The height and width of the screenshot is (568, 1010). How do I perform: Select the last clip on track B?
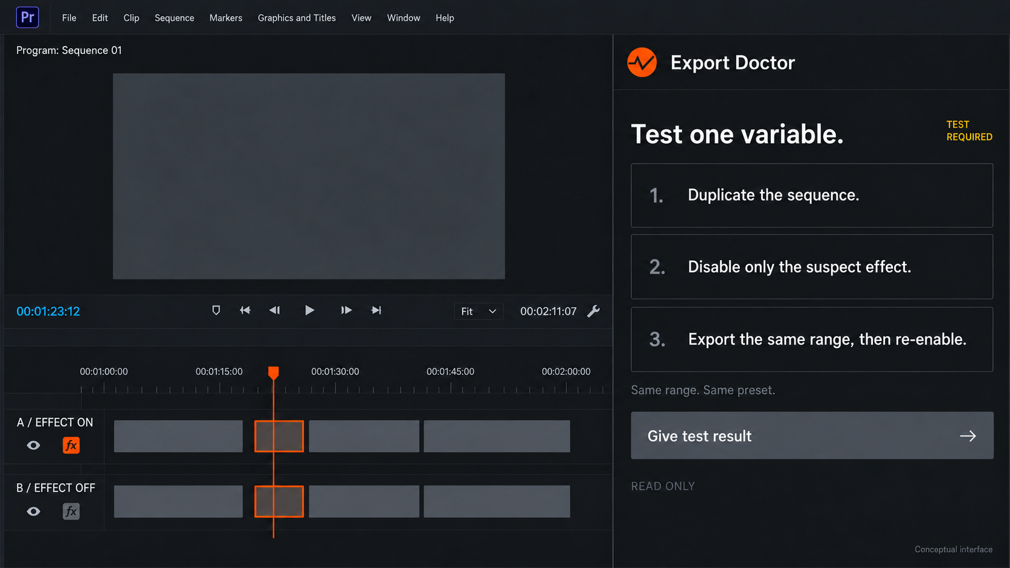497,502
